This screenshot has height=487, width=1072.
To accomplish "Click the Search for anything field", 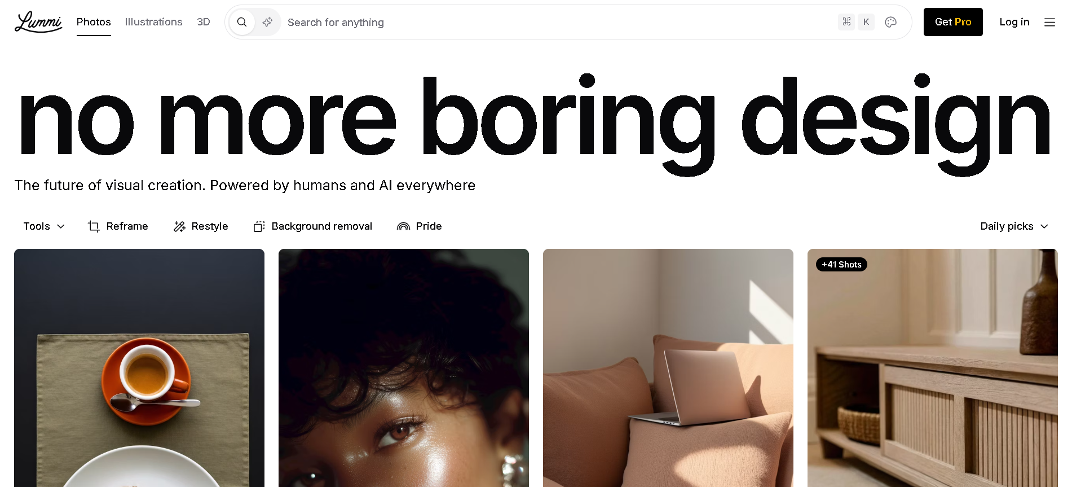I will coord(558,22).
